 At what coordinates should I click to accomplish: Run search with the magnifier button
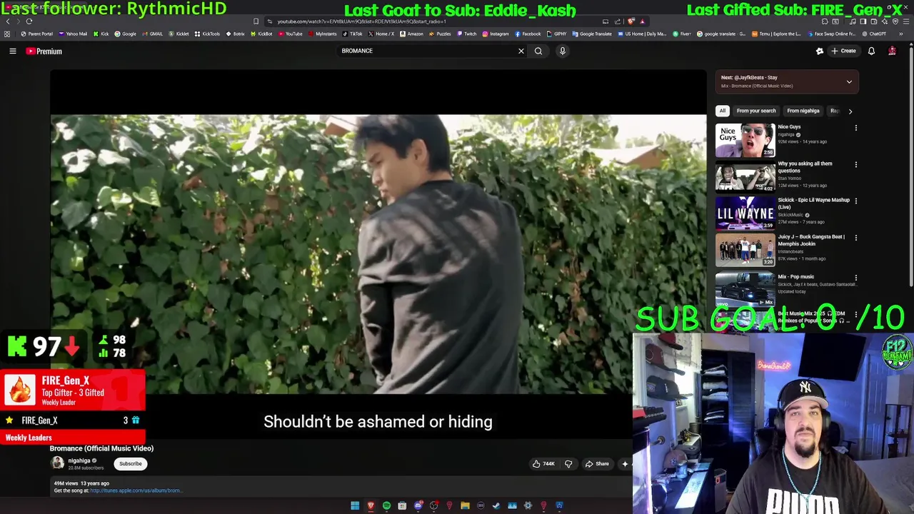[538, 51]
